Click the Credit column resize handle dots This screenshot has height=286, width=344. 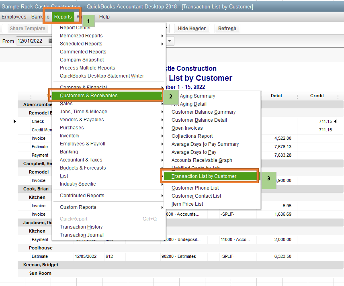coord(338,96)
